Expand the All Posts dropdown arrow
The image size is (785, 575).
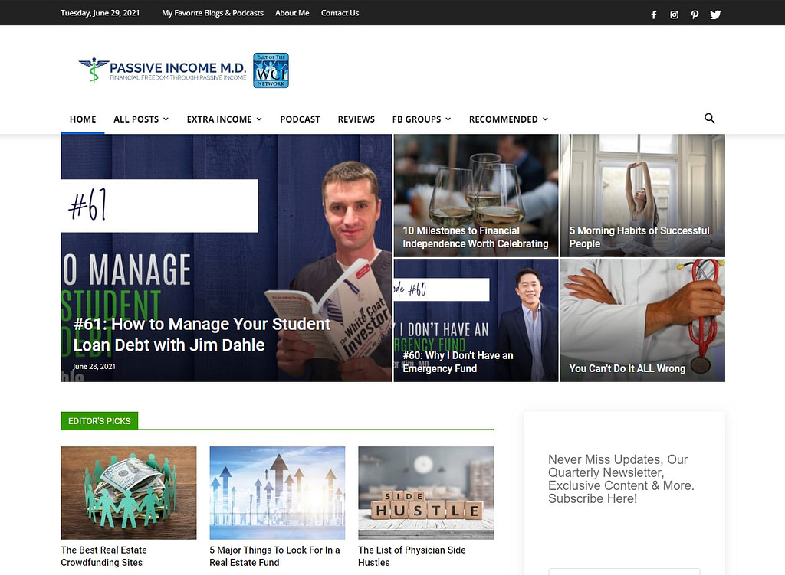(166, 119)
